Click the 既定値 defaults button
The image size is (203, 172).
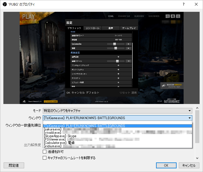[14, 166]
